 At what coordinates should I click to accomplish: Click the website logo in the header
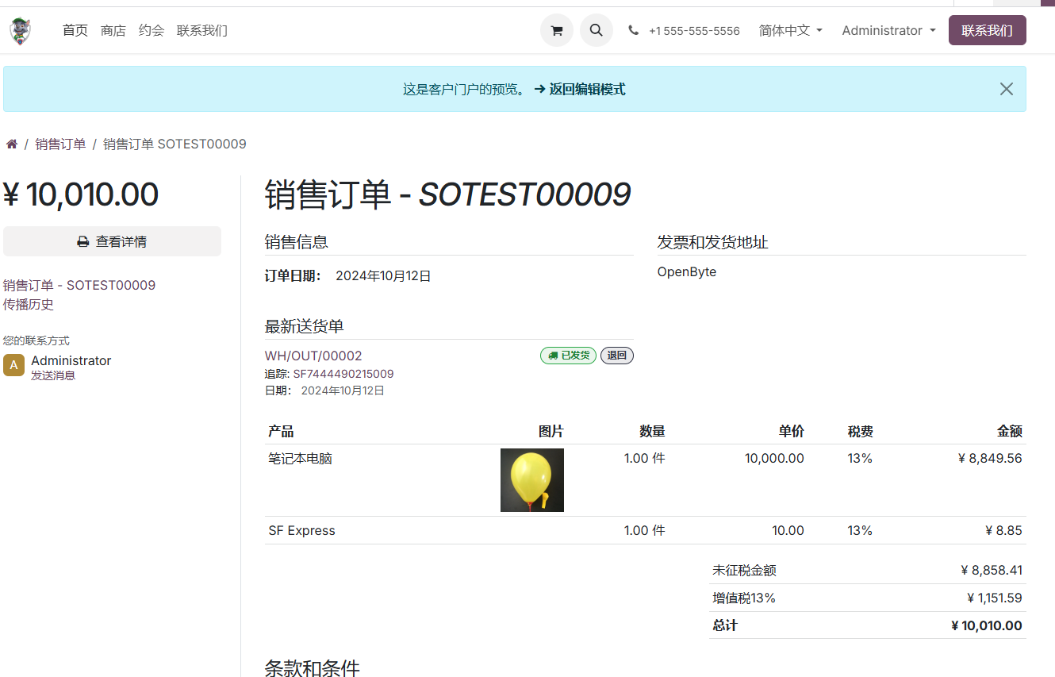[20, 31]
